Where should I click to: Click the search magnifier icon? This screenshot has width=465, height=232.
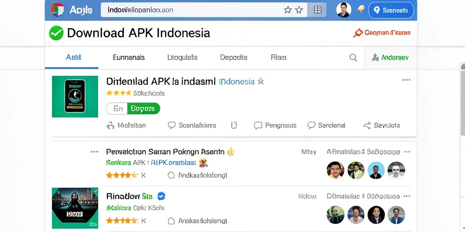coord(353,58)
